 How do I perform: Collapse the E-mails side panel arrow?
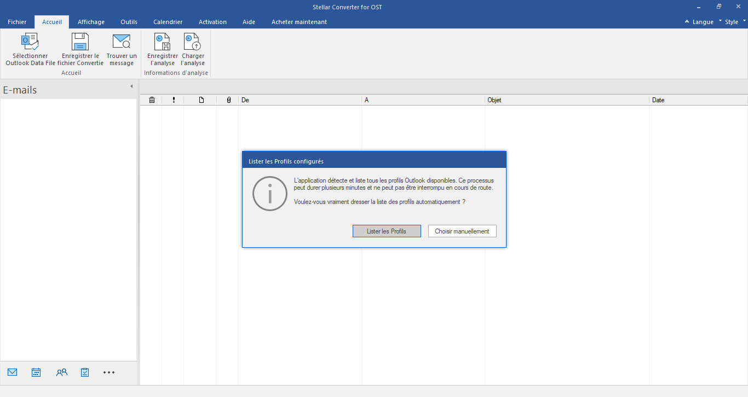point(131,86)
